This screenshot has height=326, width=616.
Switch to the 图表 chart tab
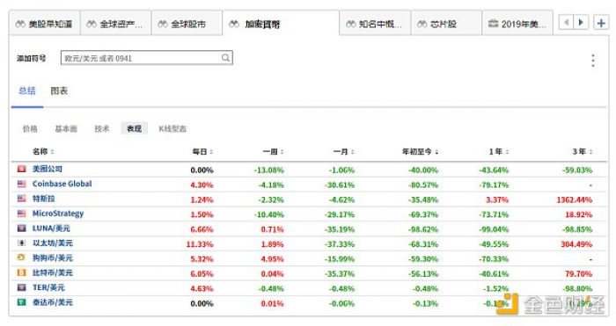[59, 91]
